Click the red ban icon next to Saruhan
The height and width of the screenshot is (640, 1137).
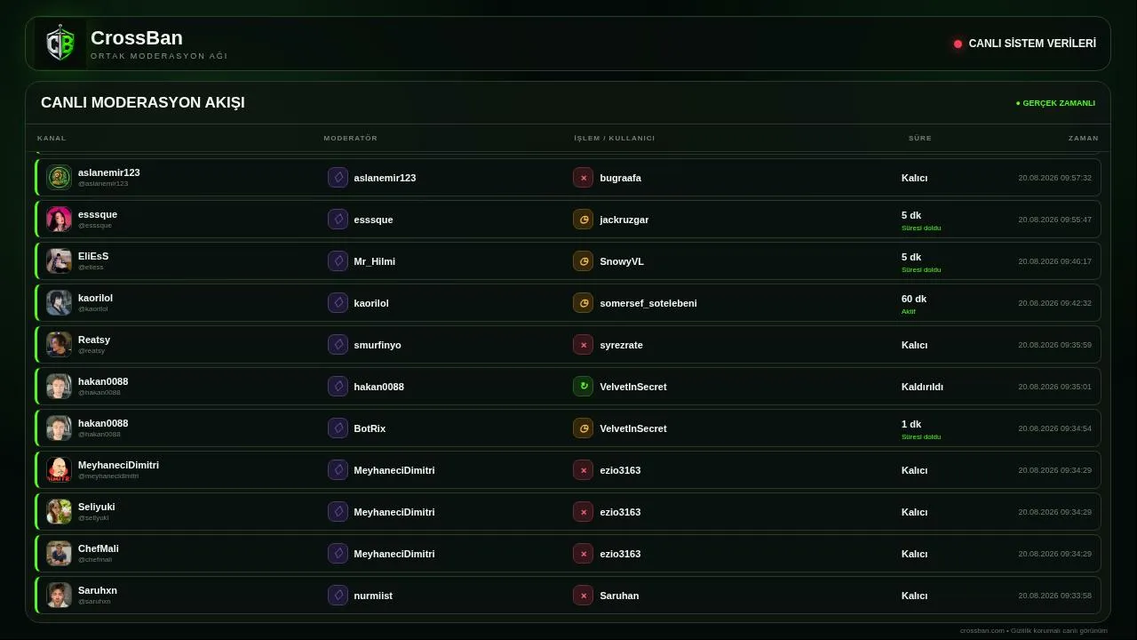click(x=583, y=596)
